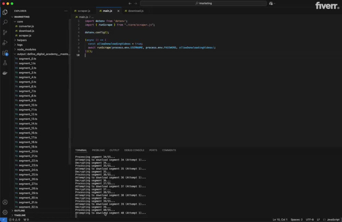Click the terminal output area
This screenshot has height=222, width=342.
[x=207, y=186]
